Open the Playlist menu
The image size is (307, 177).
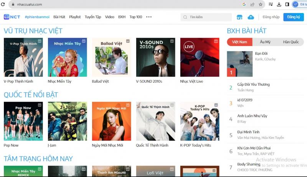pos(75,17)
